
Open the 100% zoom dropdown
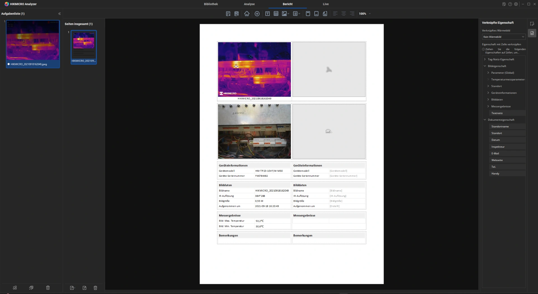point(370,14)
